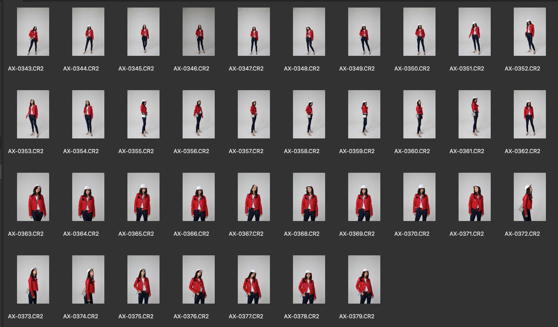Image resolution: width=558 pixels, height=327 pixels.
Task: Click thumbnail for AX-0370.CR2
Action: coord(419,197)
